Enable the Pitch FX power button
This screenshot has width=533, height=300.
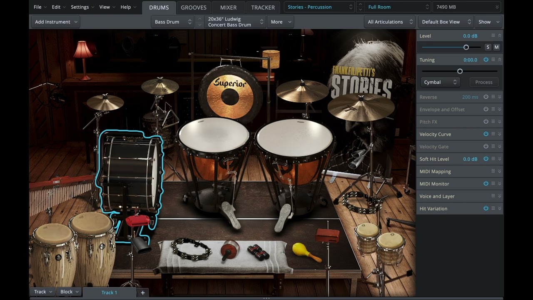coord(486,121)
